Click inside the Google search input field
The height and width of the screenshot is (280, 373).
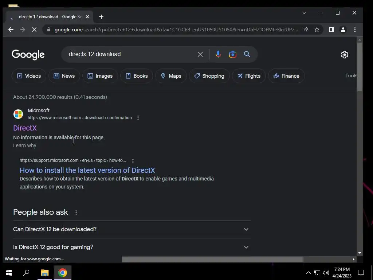coord(131,54)
